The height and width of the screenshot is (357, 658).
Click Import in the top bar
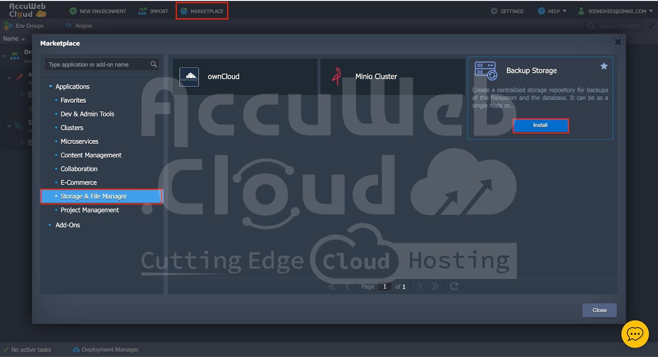click(x=153, y=11)
